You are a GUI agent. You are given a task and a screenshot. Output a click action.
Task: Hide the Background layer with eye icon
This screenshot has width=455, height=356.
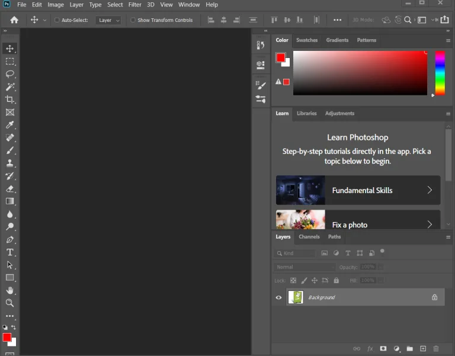278,297
